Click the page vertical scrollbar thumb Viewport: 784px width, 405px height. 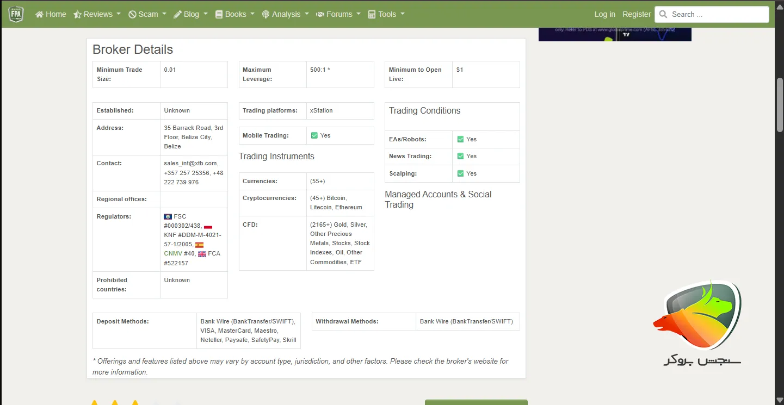tap(779, 104)
